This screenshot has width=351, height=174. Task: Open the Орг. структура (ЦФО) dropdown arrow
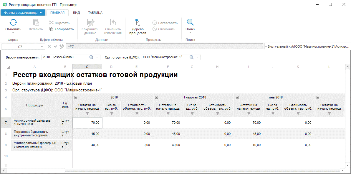point(197,57)
